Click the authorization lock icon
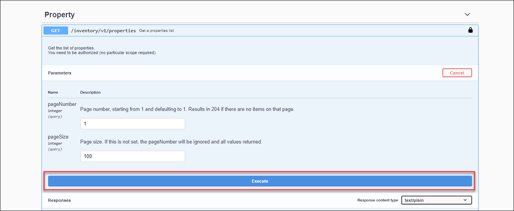This screenshot has width=514, height=211. [x=470, y=30]
